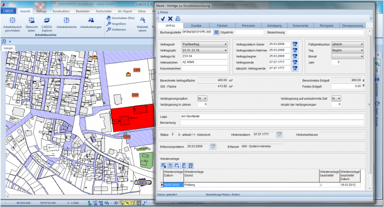Activate the Verschieben (Pan) tool
This screenshot has width=384, height=207.
pos(120,17)
